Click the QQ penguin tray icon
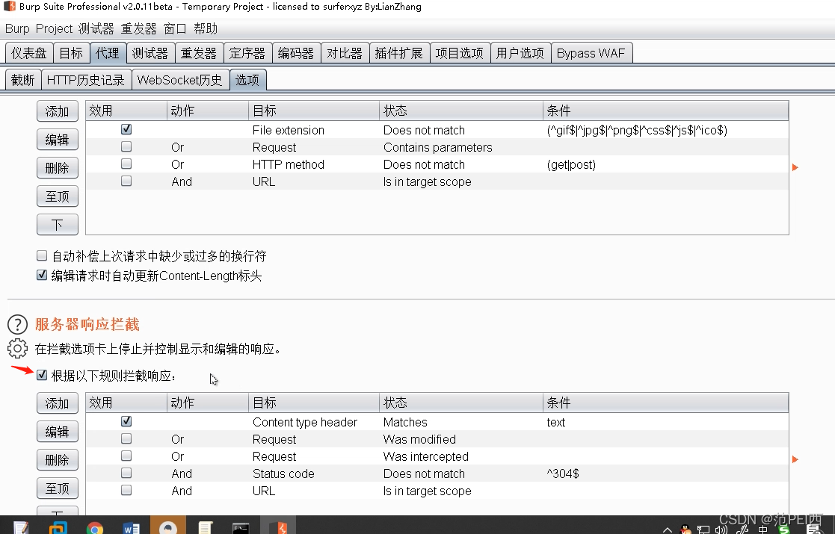 [x=686, y=530]
